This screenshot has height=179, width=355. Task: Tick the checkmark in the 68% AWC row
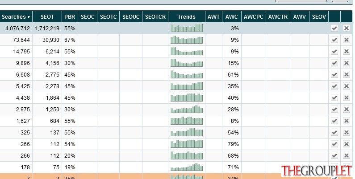334,155
